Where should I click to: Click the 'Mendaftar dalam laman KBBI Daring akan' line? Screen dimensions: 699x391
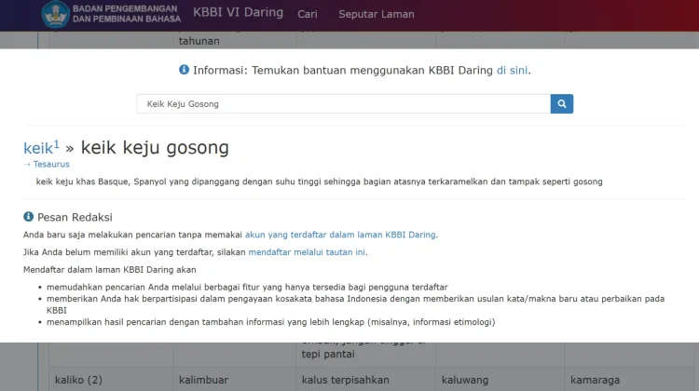(110, 270)
